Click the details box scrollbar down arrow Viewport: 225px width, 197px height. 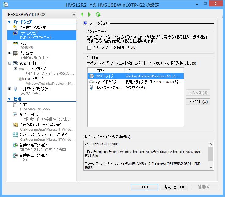[211, 167]
